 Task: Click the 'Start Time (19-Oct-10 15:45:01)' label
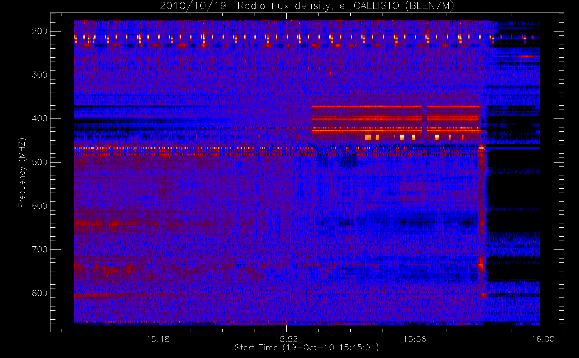307,348
